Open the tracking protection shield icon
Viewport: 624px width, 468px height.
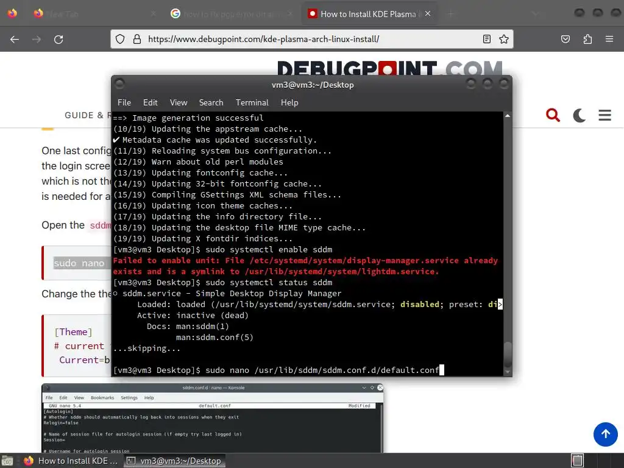[120, 39]
